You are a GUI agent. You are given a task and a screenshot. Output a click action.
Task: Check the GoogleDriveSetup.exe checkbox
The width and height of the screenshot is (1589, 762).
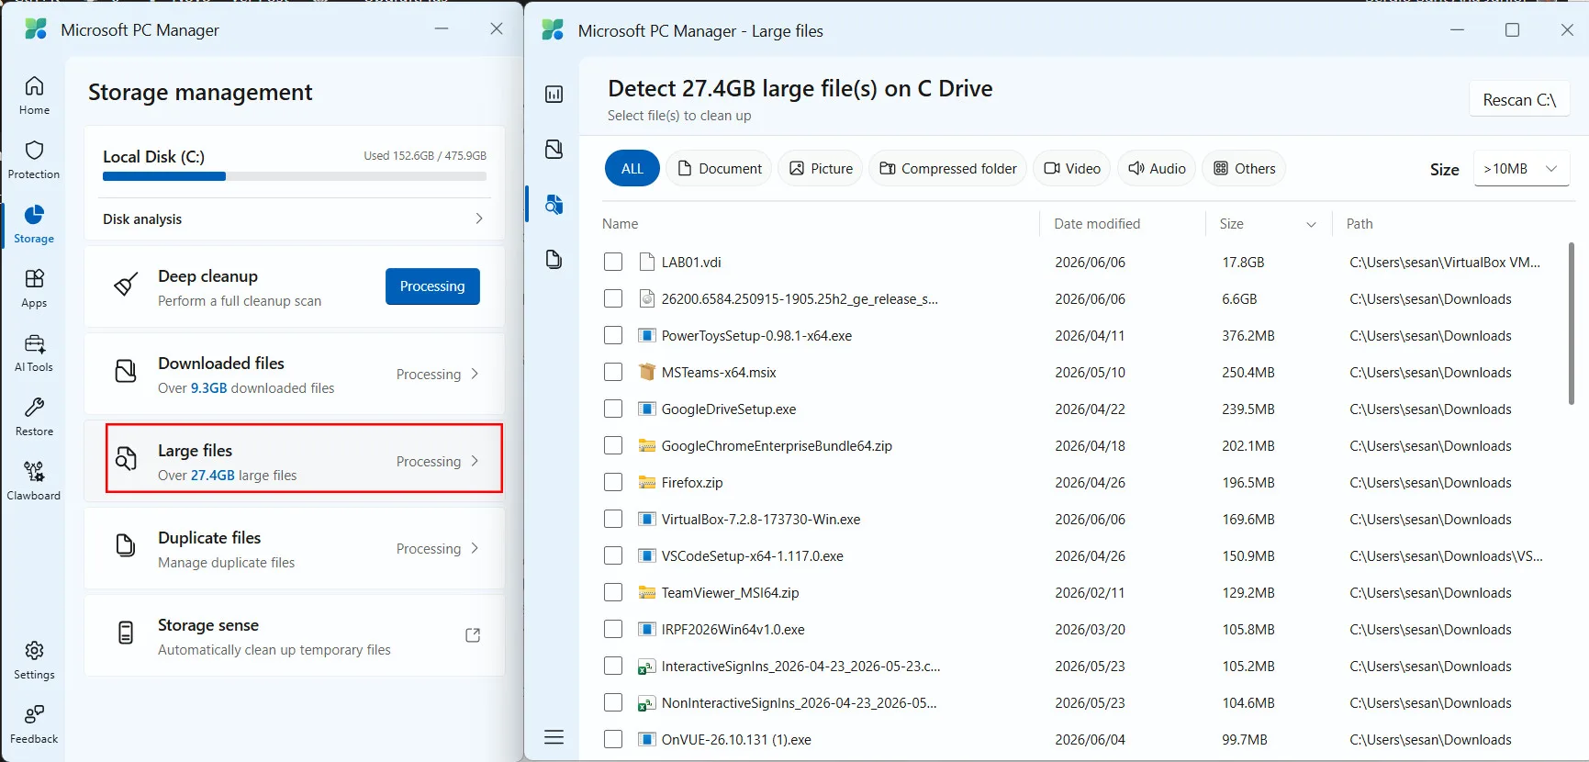(613, 409)
